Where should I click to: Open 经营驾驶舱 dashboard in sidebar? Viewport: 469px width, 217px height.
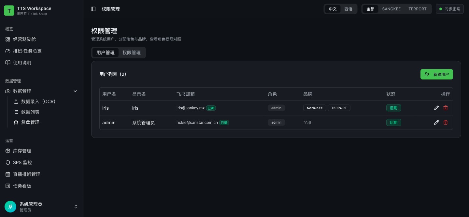(42, 39)
